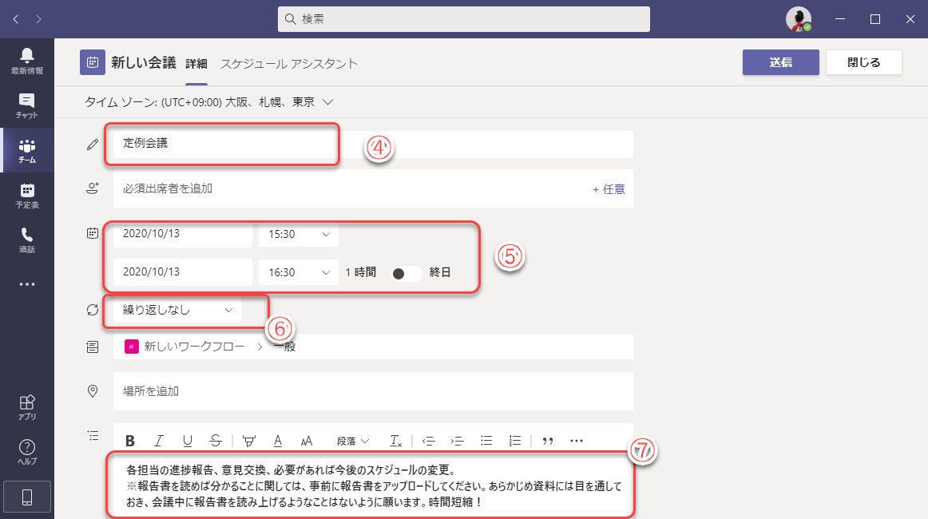This screenshot has width=928, height=519.
Task: Open the Calls (通話) section
Action: coord(26,240)
